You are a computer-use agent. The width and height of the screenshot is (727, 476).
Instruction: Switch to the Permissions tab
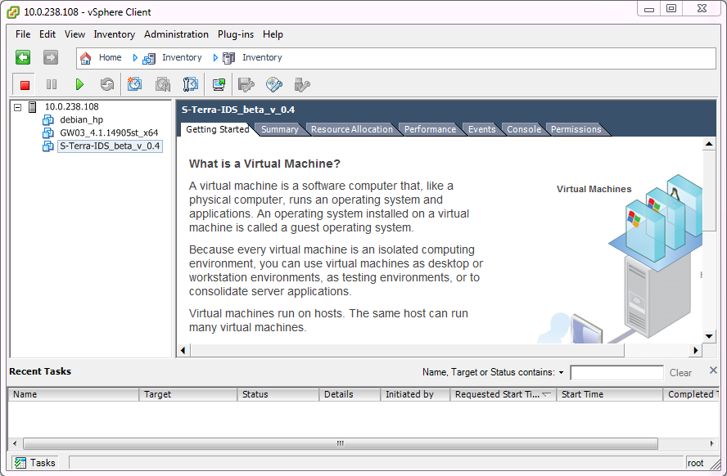[576, 130]
